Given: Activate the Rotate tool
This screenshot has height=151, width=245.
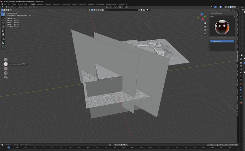Looking at the screenshot, I should 3,27.
